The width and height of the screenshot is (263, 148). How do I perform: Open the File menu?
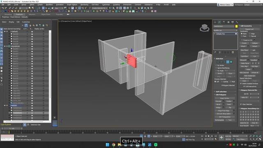[x=3, y=5]
